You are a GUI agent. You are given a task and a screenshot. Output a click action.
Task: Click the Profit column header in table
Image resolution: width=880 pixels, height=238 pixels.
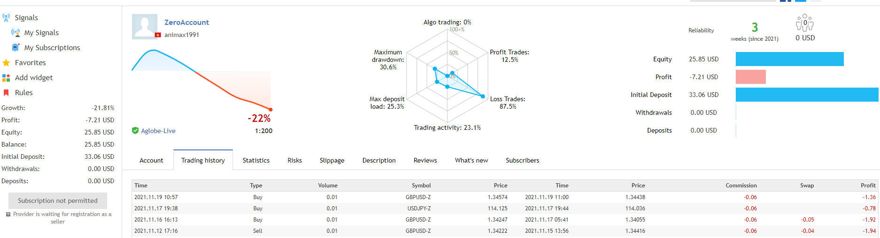coord(868,186)
